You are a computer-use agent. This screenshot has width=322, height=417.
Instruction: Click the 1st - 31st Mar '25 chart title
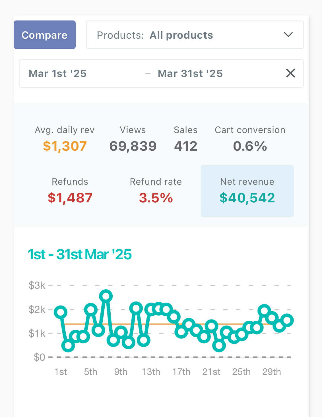point(80,254)
